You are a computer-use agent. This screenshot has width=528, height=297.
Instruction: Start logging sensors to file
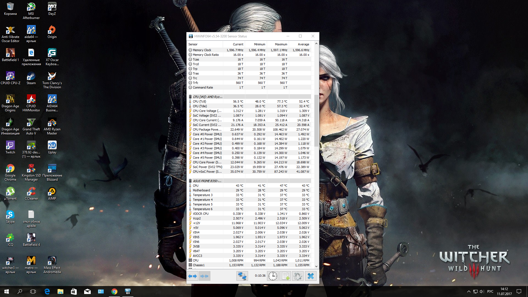pos(285,276)
